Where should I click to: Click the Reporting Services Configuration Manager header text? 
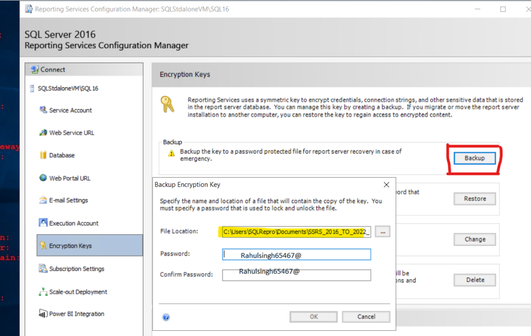(106, 45)
